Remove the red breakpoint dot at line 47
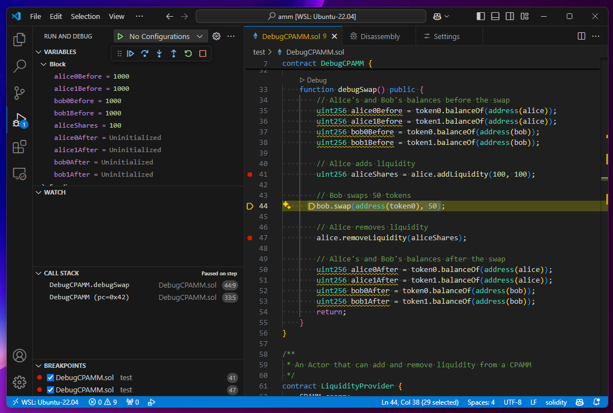The height and width of the screenshot is (413, 613). [x=250, y=238]
